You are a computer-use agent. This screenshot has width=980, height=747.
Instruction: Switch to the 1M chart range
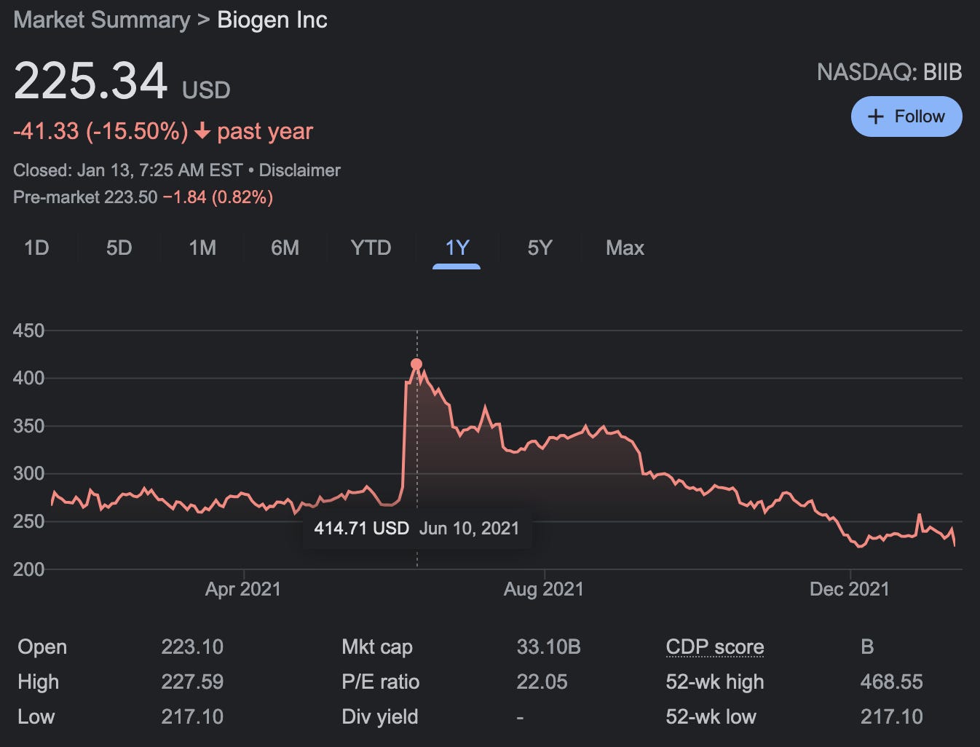tap(202, 248)
